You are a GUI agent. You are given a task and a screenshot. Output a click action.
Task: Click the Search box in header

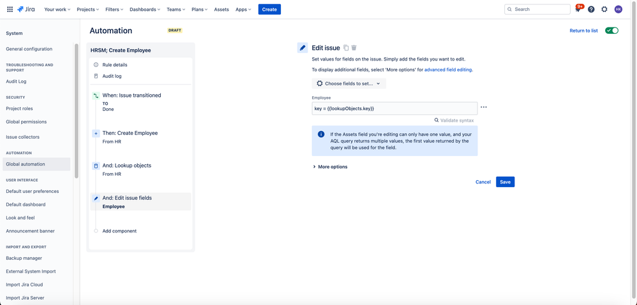pos(537,10)
